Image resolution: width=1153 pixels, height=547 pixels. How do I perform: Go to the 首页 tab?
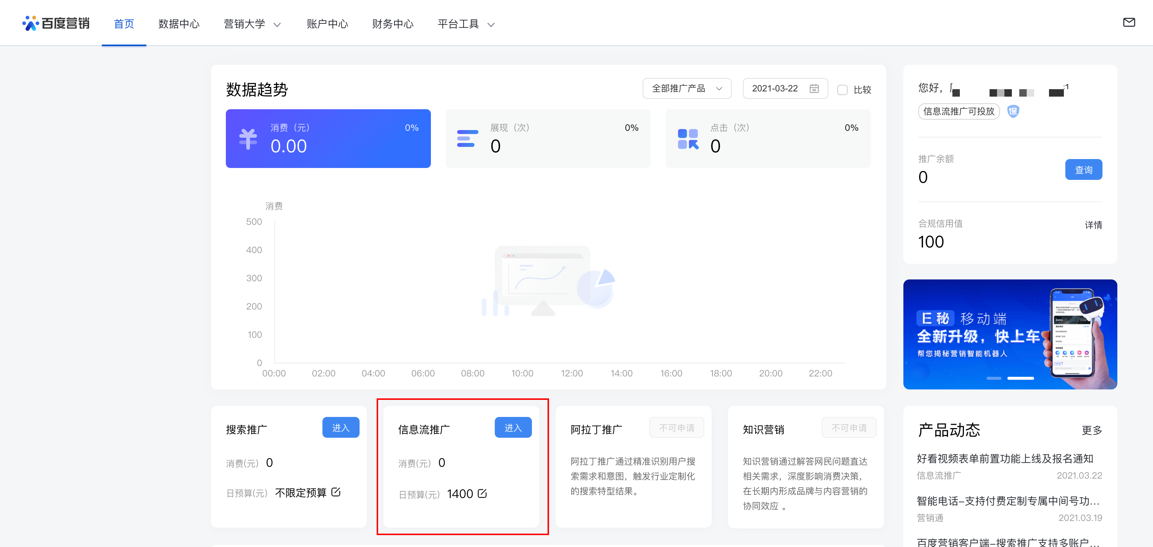click(x=124, y=24)
